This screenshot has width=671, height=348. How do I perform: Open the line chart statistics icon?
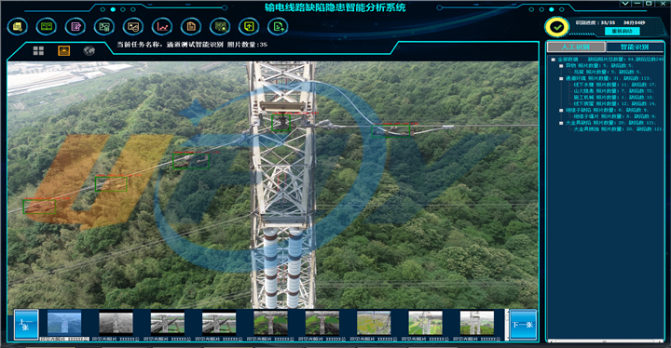point(162,27)
